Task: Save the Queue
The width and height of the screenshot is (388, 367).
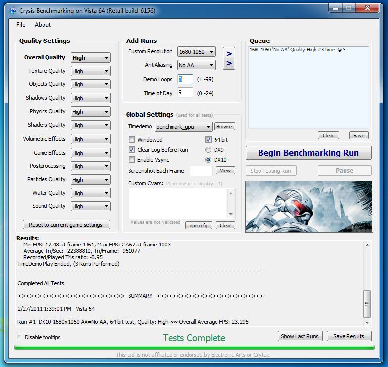Action: [x=359, y=135]
